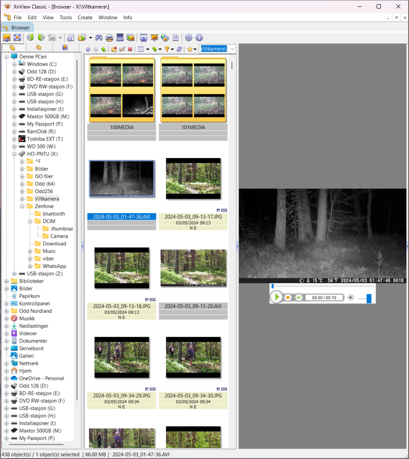The image size is (409, 459).
Task: Open the filter funnel dropdown arrow
Action: click(172, 49)
